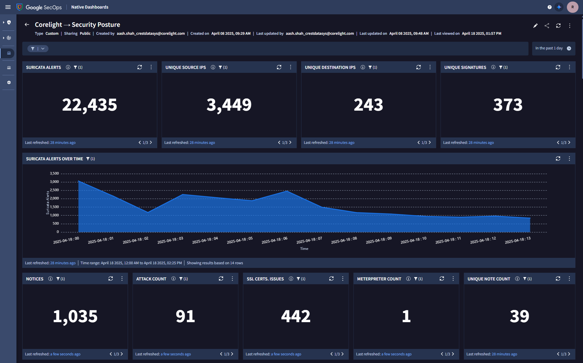Open settings gear in left sidebar
The image size is (583, 363).
coord(9,82)
